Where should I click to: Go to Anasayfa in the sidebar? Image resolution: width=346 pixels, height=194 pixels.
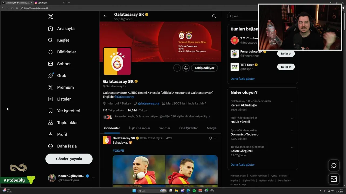click(61, 29)
